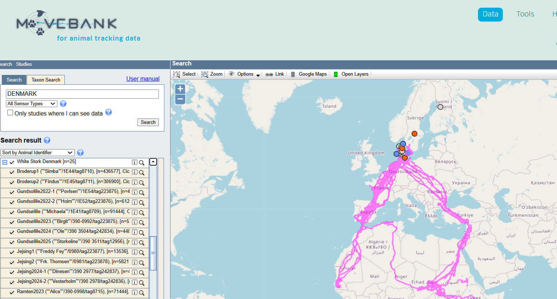
Task: Switch to the Taxon Search tab
Action: point(46,80)
